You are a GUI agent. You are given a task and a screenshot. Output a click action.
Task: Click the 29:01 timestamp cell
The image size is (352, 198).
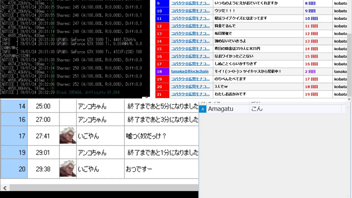(x=43, y=152)
